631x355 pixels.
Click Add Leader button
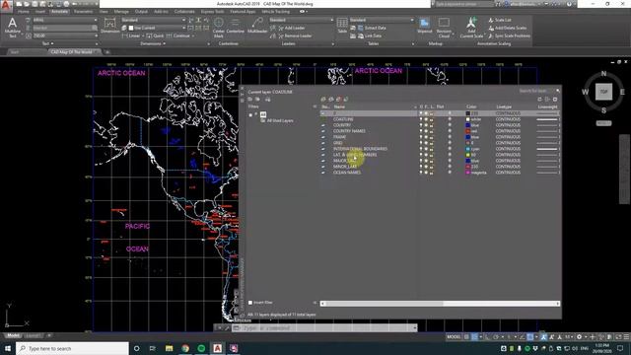pos(291,28)
